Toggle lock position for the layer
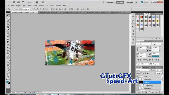Screen dimensions: 169x95 pos(145,73)
